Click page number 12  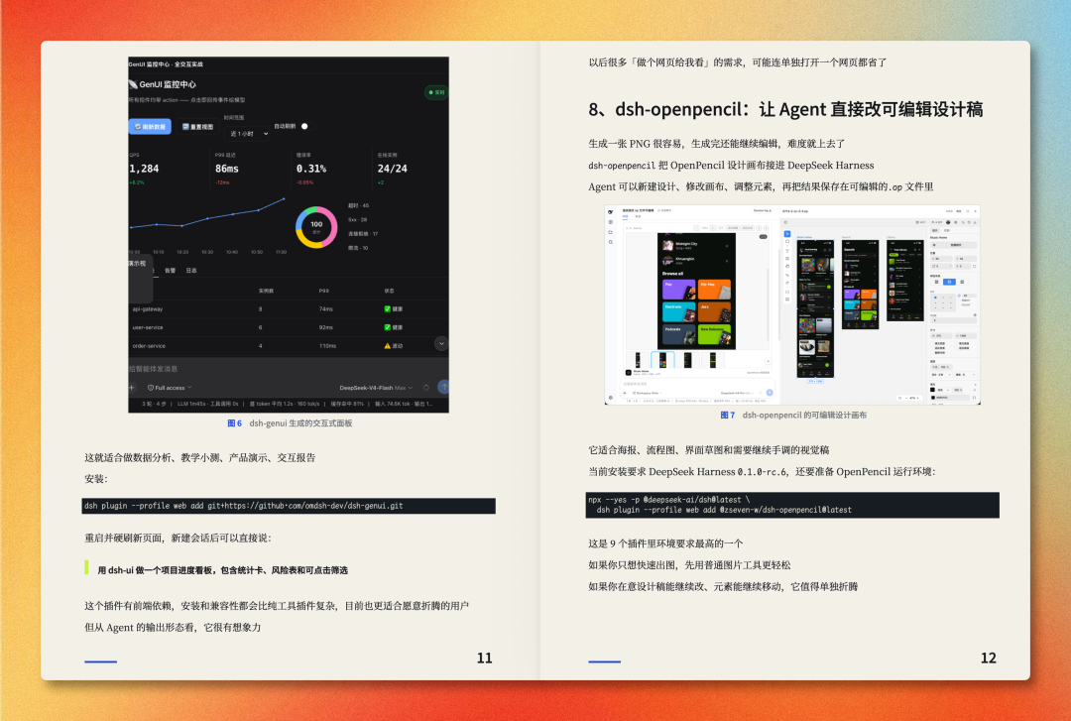point(989,659)
